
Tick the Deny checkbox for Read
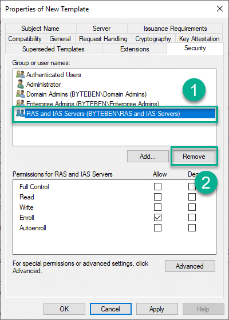point(192,197)
